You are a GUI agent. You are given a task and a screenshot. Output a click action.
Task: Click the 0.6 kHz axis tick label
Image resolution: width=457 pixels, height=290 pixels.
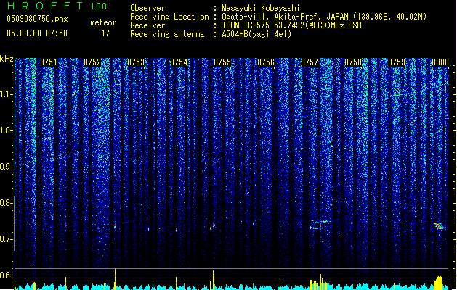point(7,275)
